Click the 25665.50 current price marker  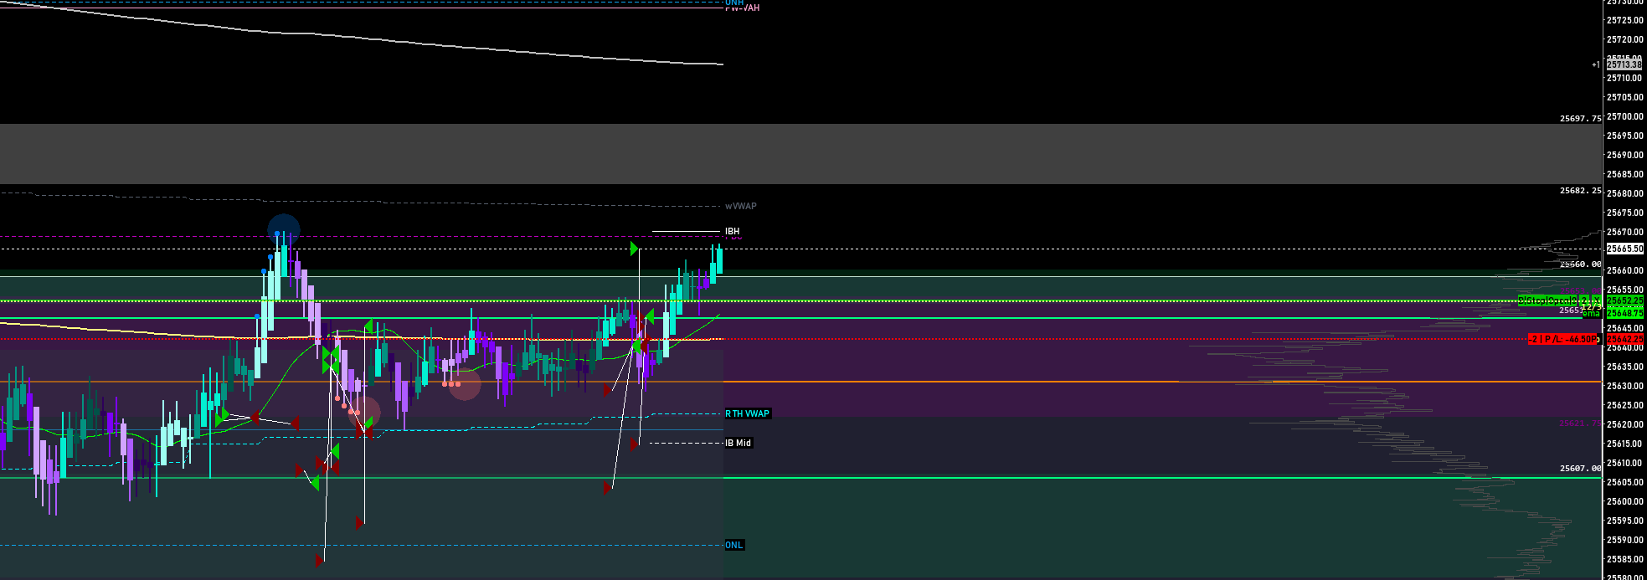(1624, 249)
